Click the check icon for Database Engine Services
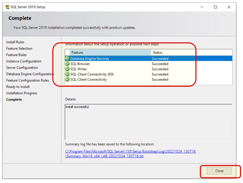Image resolution: width=243 pixels, height=183 pixels. [67, 58]
